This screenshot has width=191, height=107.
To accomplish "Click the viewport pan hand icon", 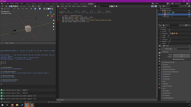I will tap(53, 23).
